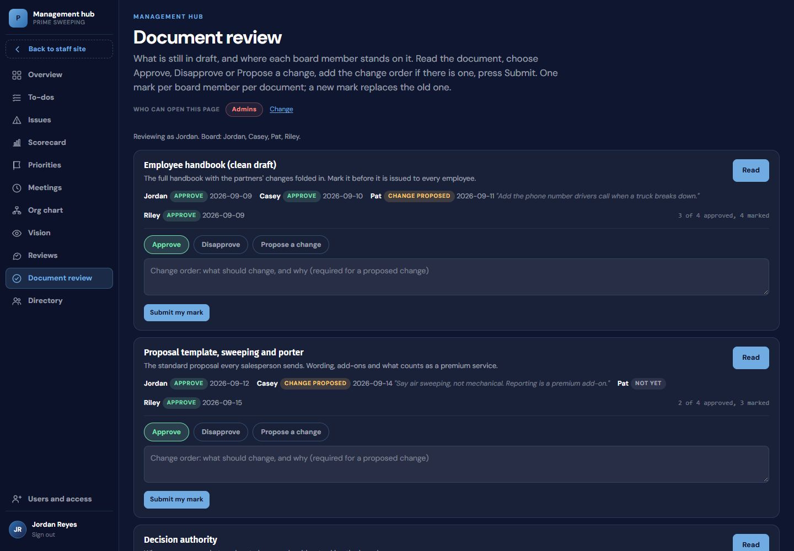Click Pat's NOT YET badge

click(648, 383)
